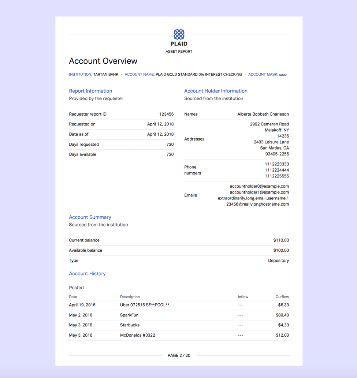
Task: Click the Account Name label
Action: click(140, 75)
